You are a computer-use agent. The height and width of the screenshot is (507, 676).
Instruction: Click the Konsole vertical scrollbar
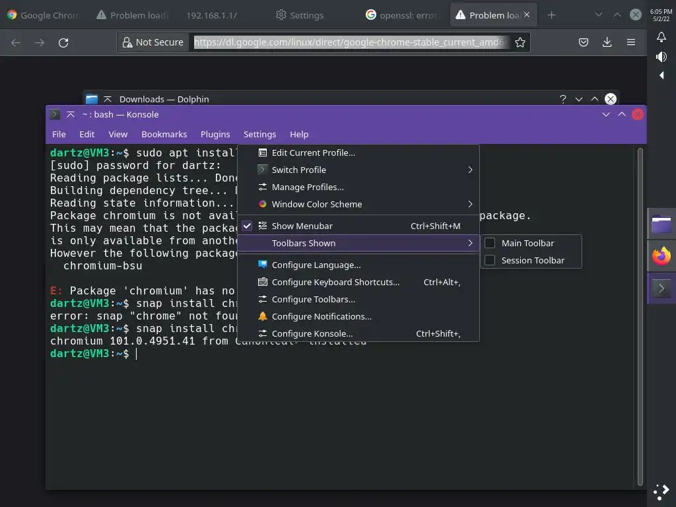point(640,316)
